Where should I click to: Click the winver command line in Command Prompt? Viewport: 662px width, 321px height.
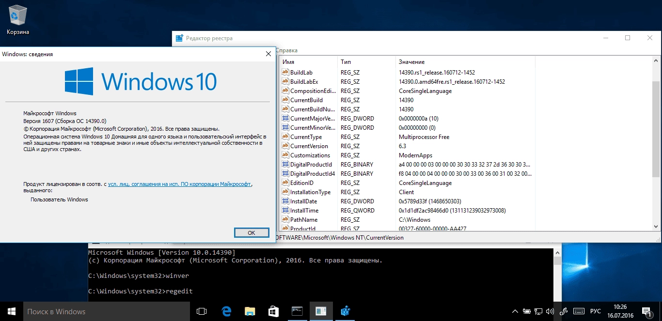139,275
